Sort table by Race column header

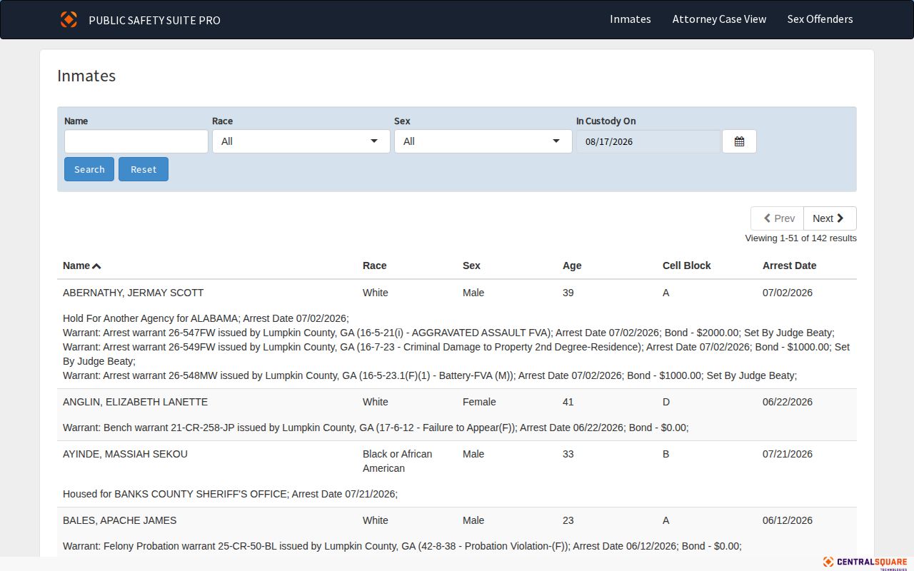tap(374, 266)
